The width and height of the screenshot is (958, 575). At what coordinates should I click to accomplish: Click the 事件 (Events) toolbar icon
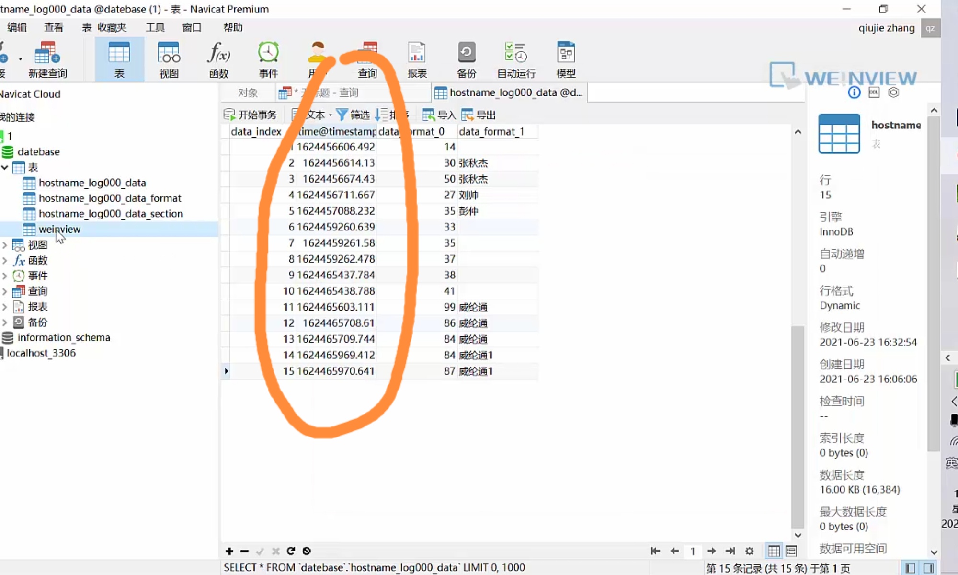coord(268,58)
